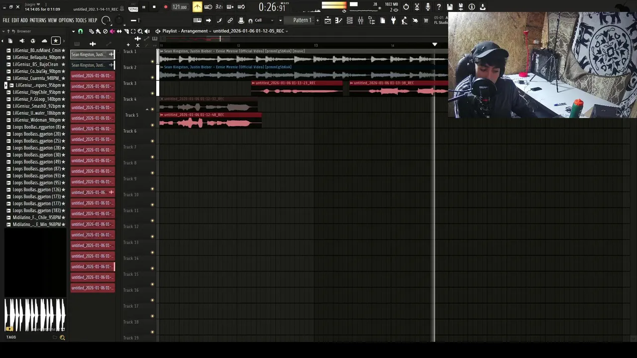Enable wait for input before recording
The height and width of the screenshot is (358, 637).
(x=208, y=7)
